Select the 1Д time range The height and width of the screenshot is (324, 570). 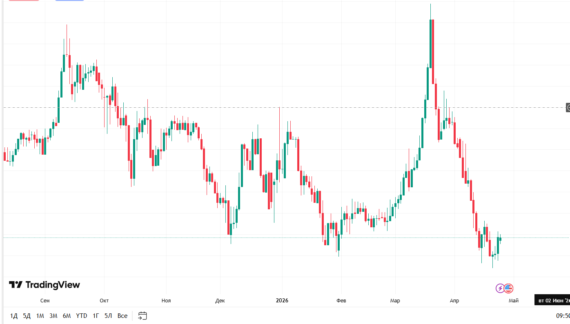pos(14,316)
